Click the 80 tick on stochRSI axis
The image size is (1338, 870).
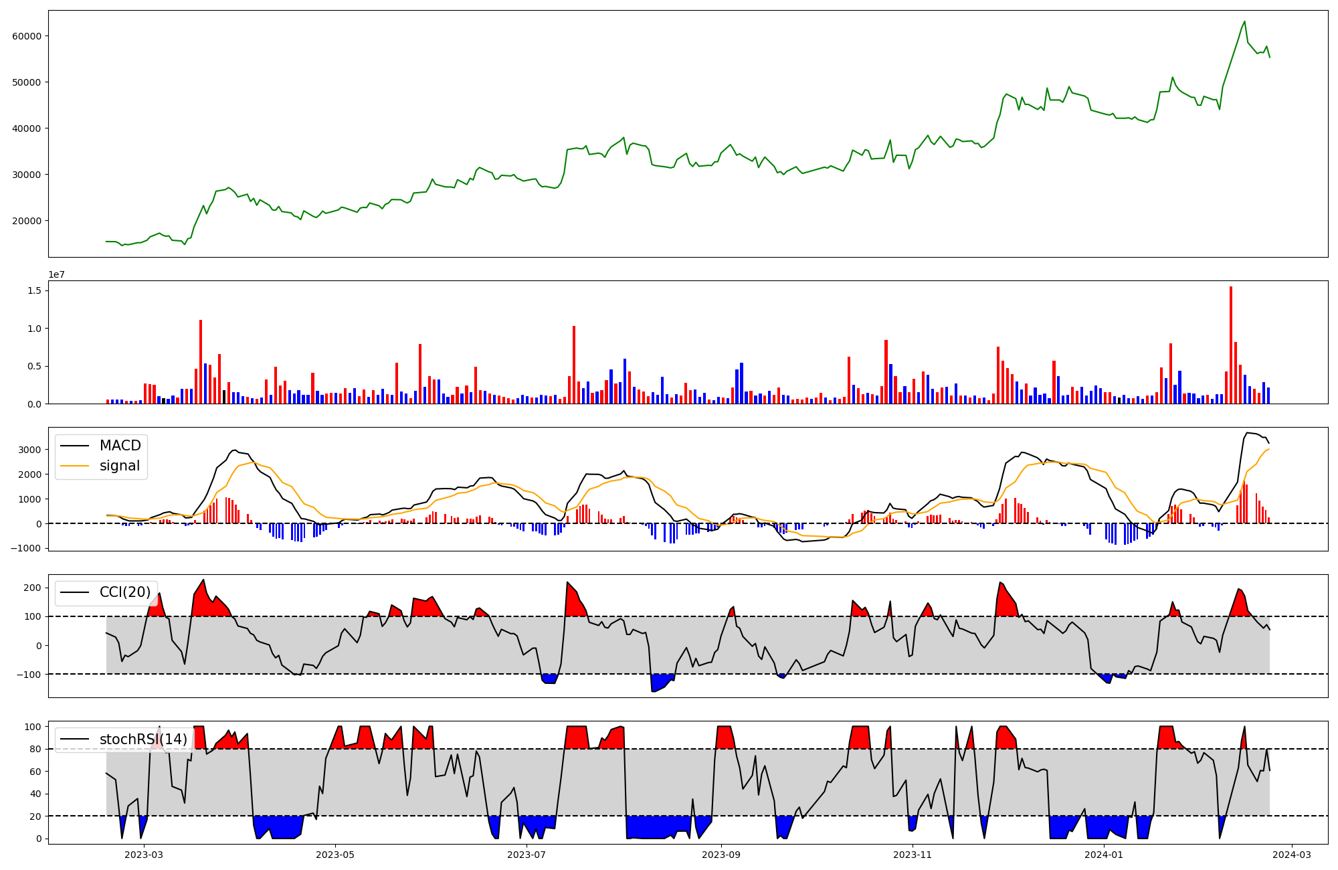(35, 750)
